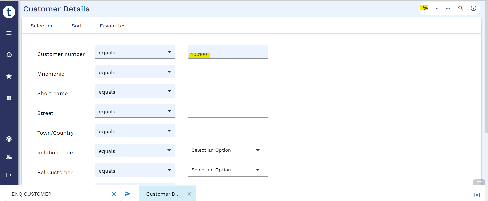This screenshot has width=488, height=201.
Task: Open the apps grid icon in sidebar
Action: (x=9, y=98)
